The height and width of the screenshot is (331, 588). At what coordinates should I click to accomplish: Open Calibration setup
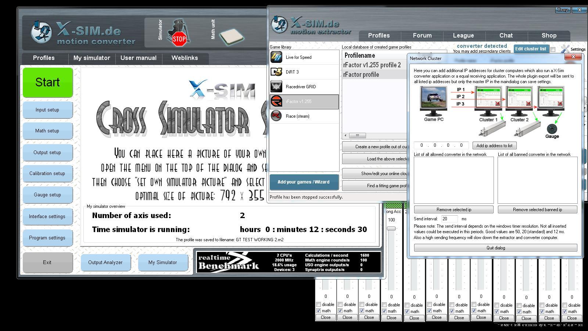47,174
